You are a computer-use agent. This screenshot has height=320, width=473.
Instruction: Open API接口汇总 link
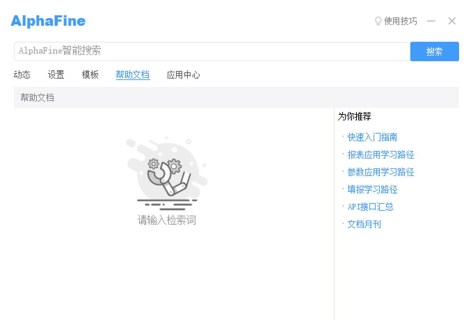tap(370, 207)
